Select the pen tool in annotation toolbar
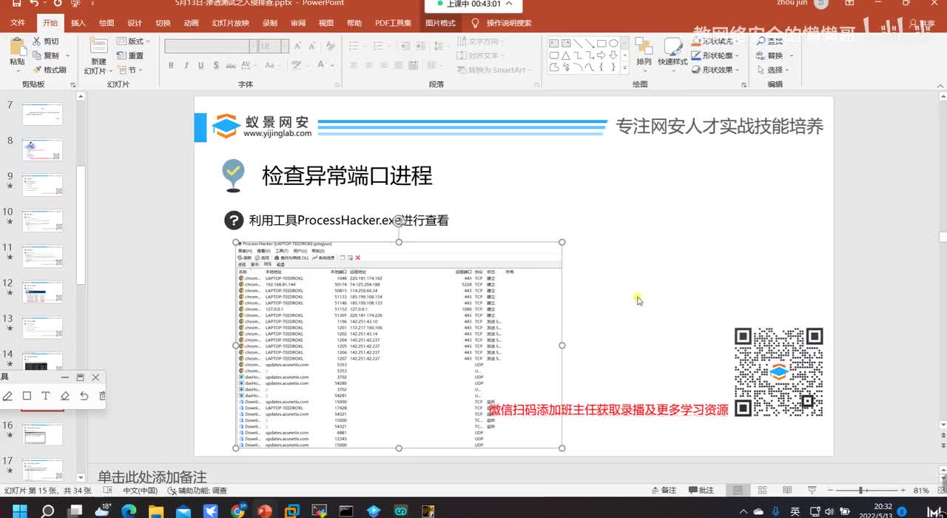This screenshot has width=947, height=518. tap(7, 396)
